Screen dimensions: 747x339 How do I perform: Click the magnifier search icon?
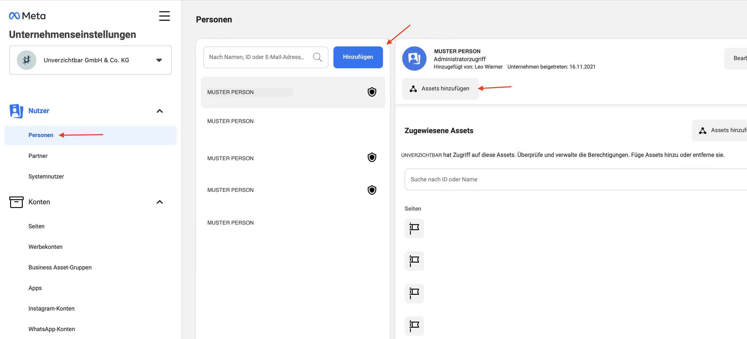[317, 57]
